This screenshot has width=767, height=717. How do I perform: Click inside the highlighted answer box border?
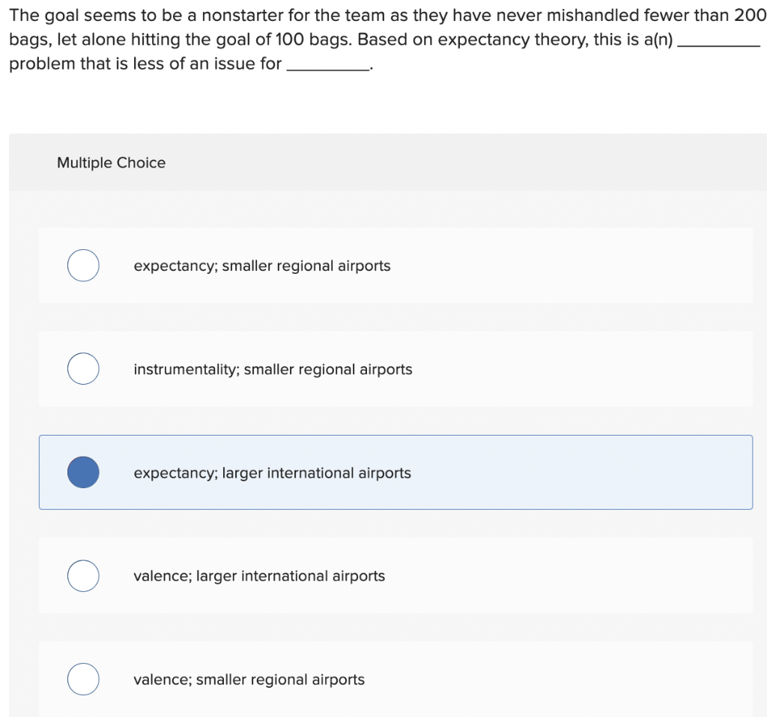pyautogui.click(x=524, y=472)
